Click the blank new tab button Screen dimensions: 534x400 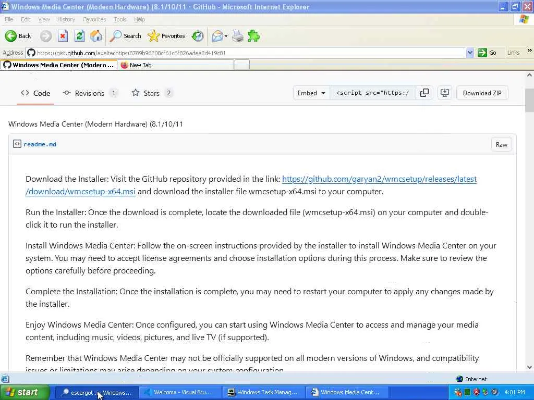[242, 65]
